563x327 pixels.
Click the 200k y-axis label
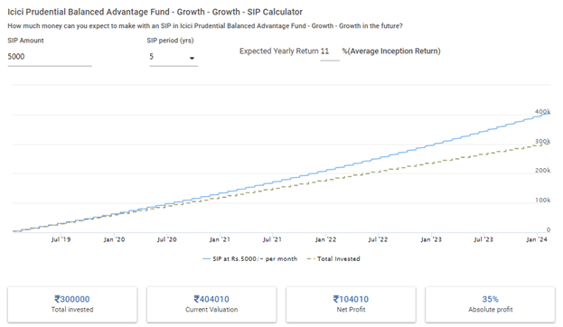(542, 171)
